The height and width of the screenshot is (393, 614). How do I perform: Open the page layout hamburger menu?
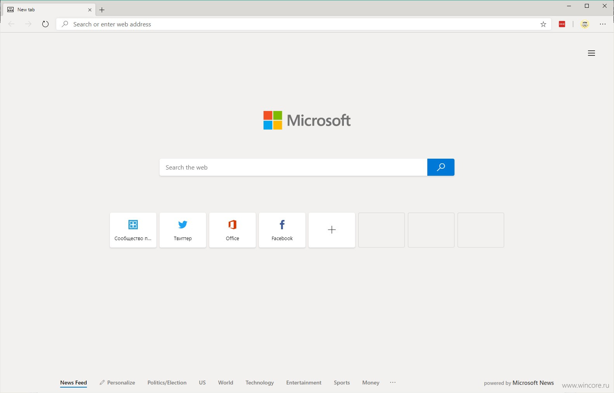tap(591, 53)
